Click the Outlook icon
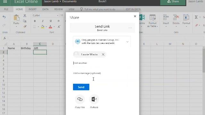 pyautogui.click(x=94, y=99)
